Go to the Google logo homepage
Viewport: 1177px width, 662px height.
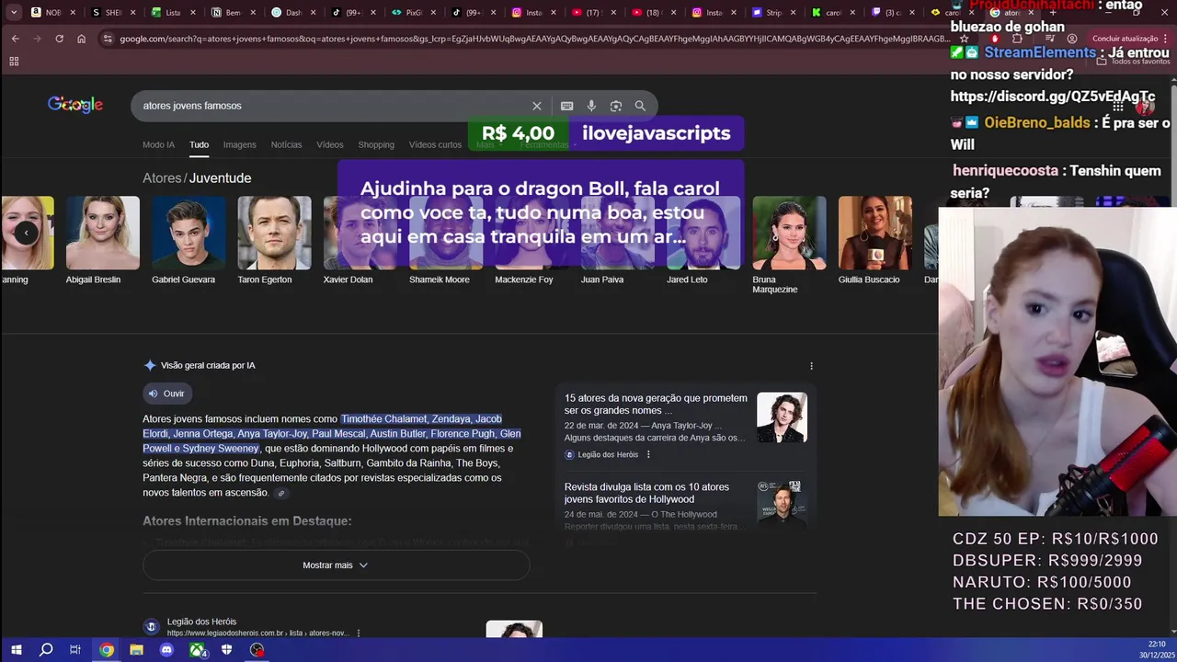[75, 105]
